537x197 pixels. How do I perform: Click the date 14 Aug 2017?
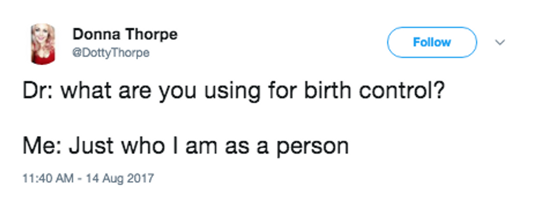pyautogui.click(x=120, y=178)
